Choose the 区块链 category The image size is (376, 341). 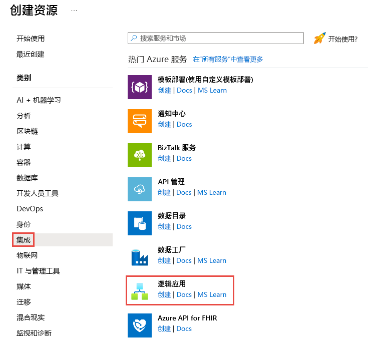pos(27,131)
